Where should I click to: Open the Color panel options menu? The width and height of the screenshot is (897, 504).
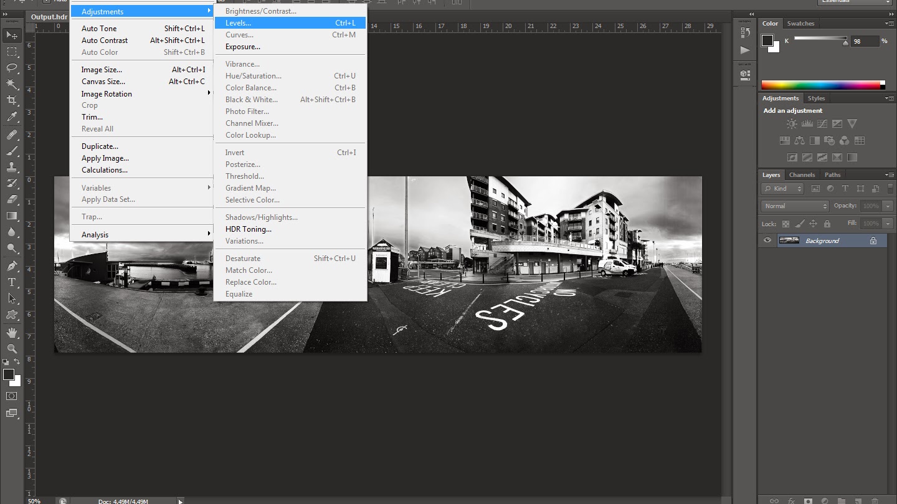click(x=888, y=24)
